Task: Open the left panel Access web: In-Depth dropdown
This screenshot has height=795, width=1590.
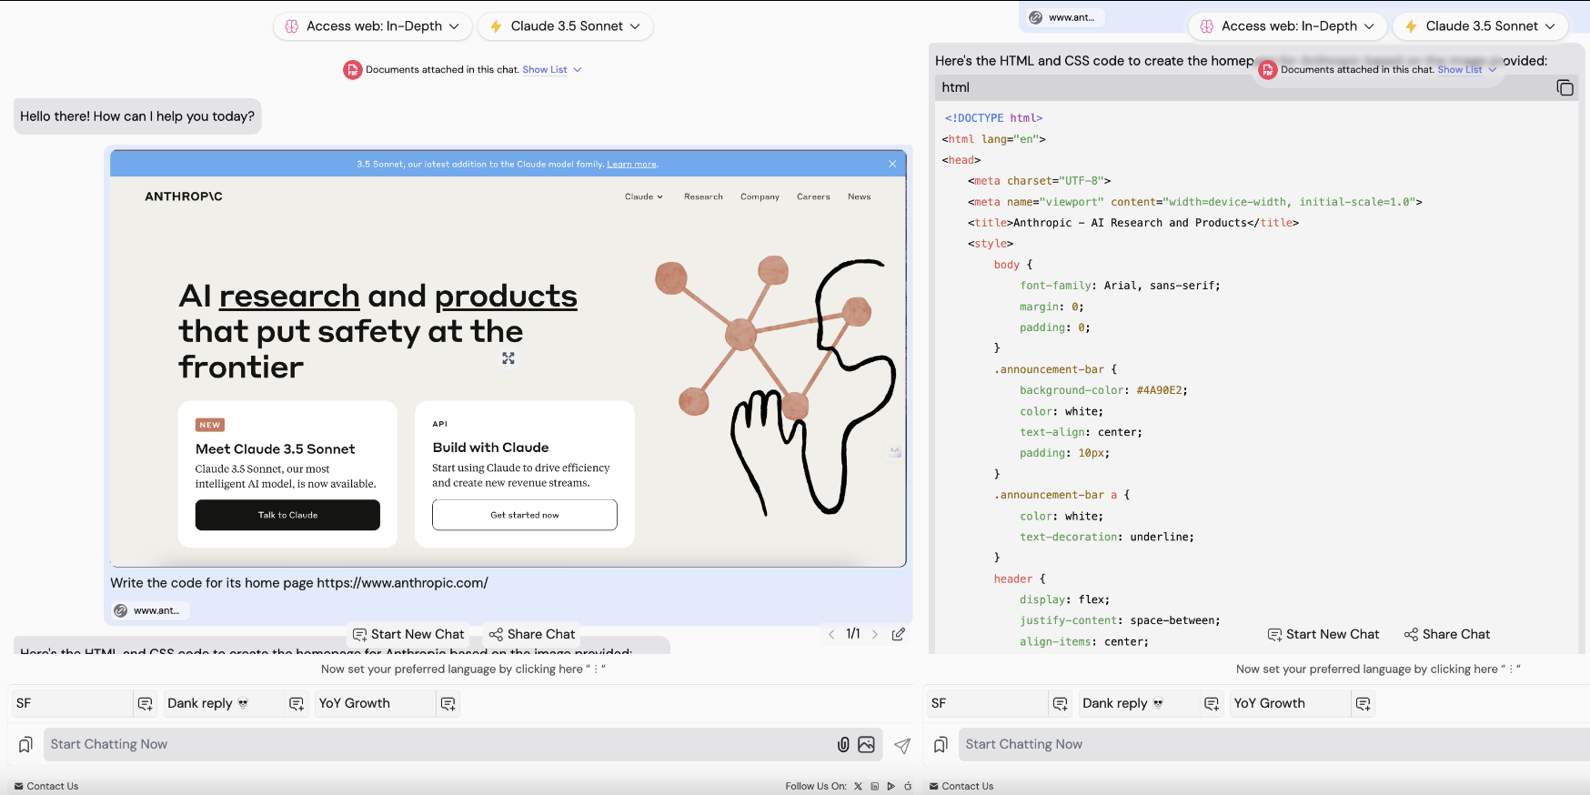Action: [x=372, y=26]
